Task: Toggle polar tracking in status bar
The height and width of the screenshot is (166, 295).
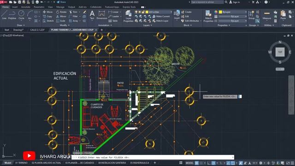Action: point(213,163)
